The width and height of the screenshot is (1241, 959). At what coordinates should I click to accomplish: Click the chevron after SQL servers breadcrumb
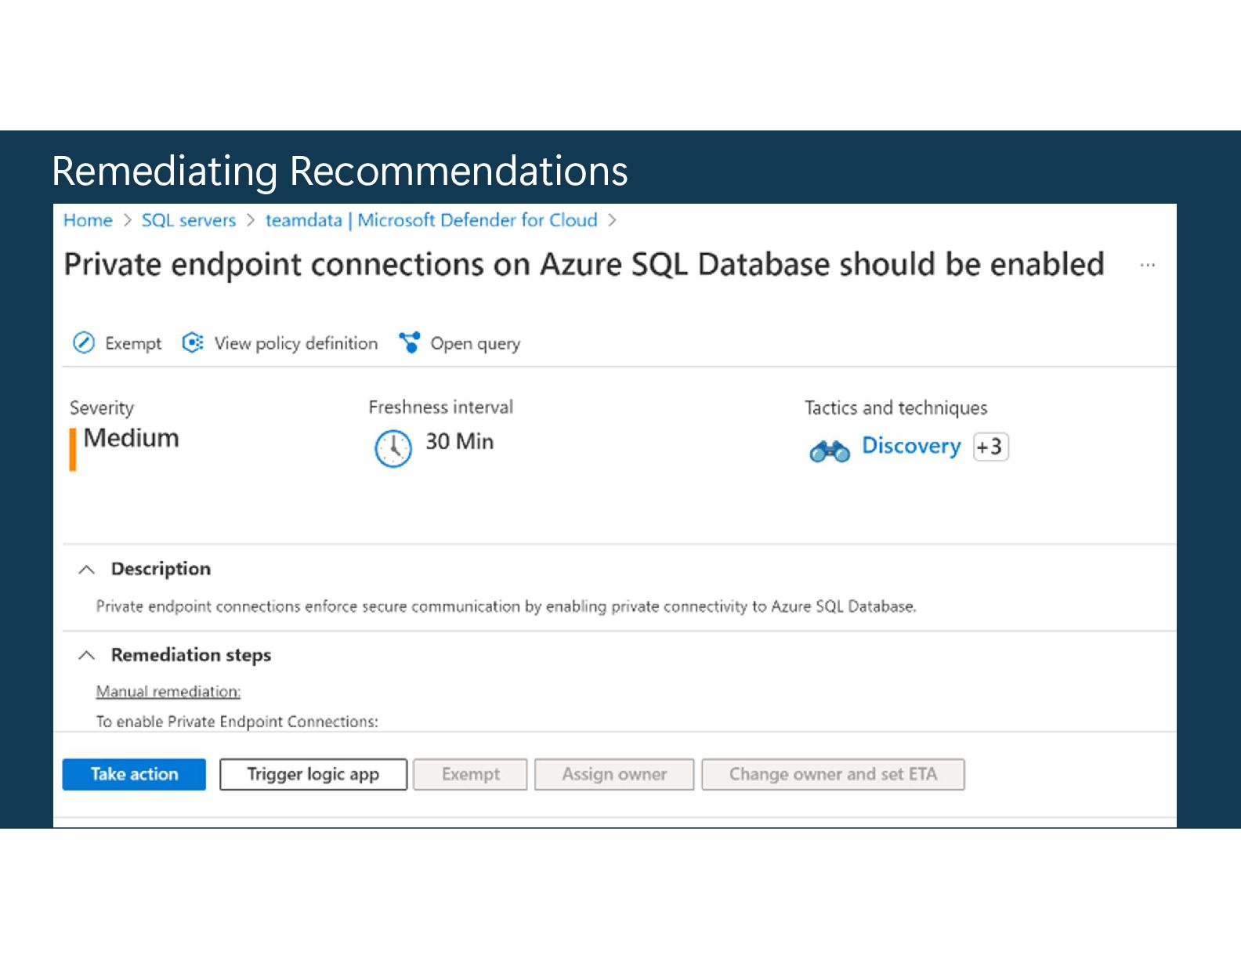coord(251,220)
